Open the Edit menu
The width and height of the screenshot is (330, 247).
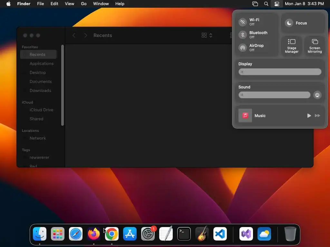[54, 4]
